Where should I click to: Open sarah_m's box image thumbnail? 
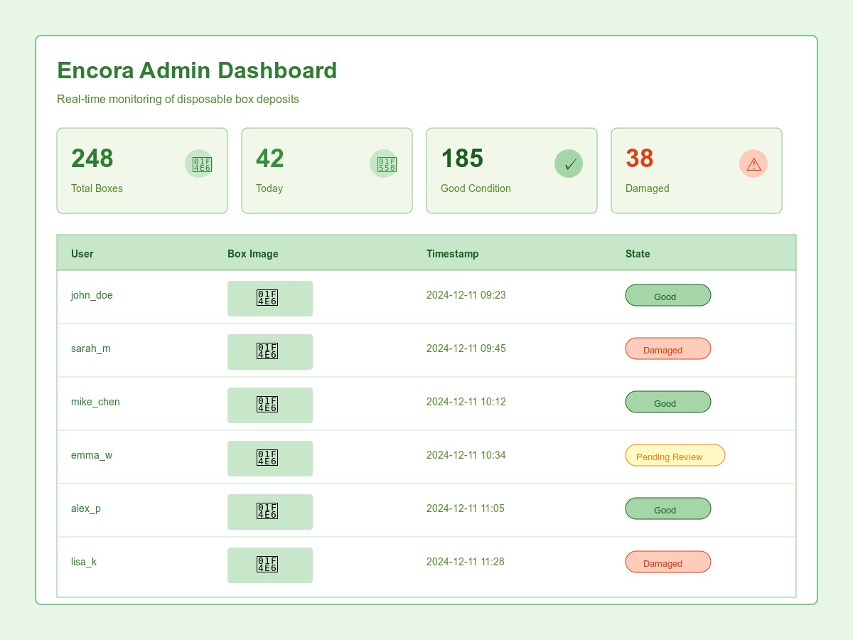[270, 352]
